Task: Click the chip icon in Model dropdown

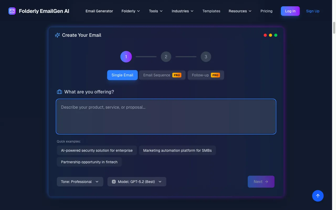Action: pos(114,182)
